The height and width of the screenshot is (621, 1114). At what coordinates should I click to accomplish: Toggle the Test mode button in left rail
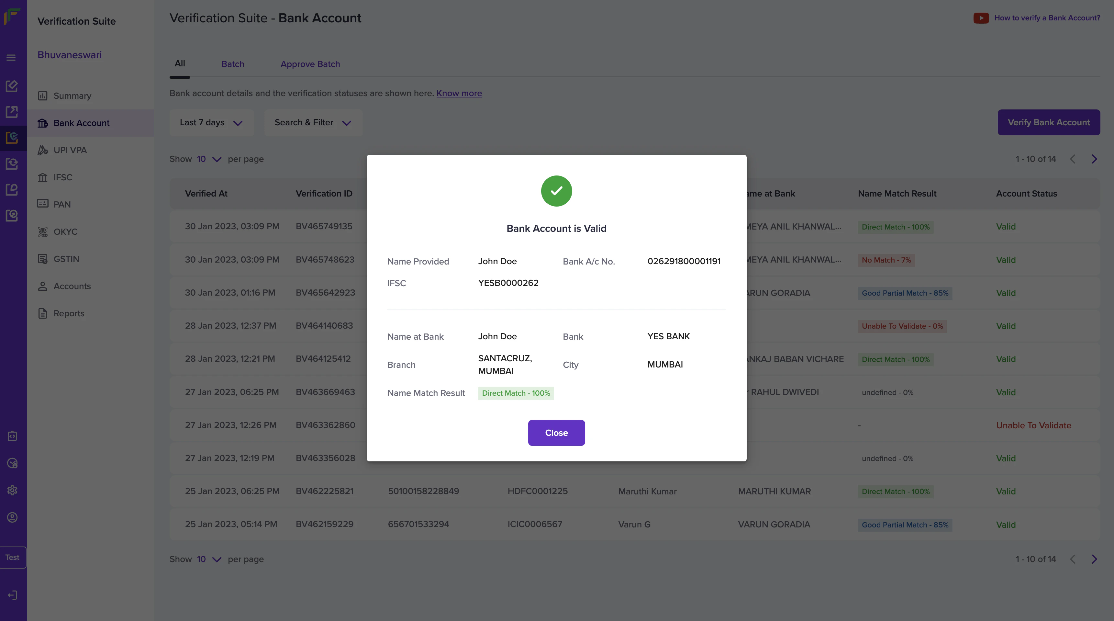[x=13, y=558]
